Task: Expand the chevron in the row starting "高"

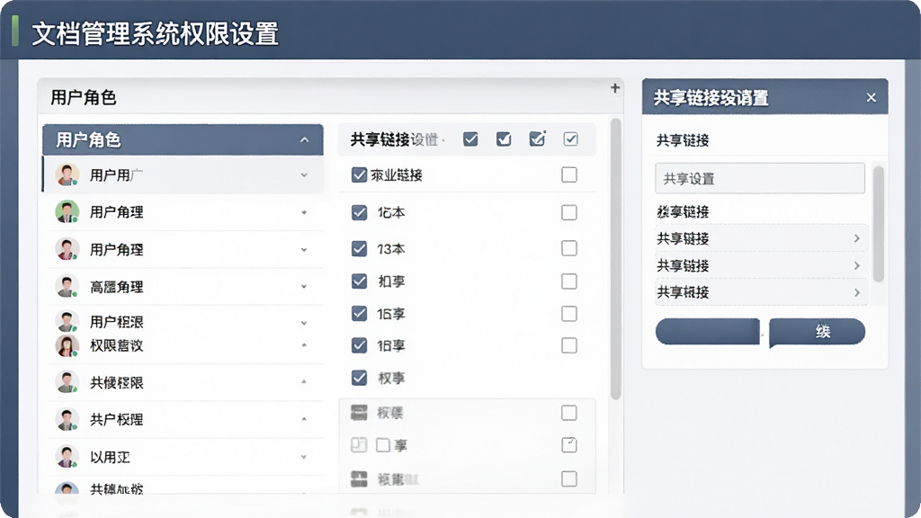Action: [x=304, y=287]
